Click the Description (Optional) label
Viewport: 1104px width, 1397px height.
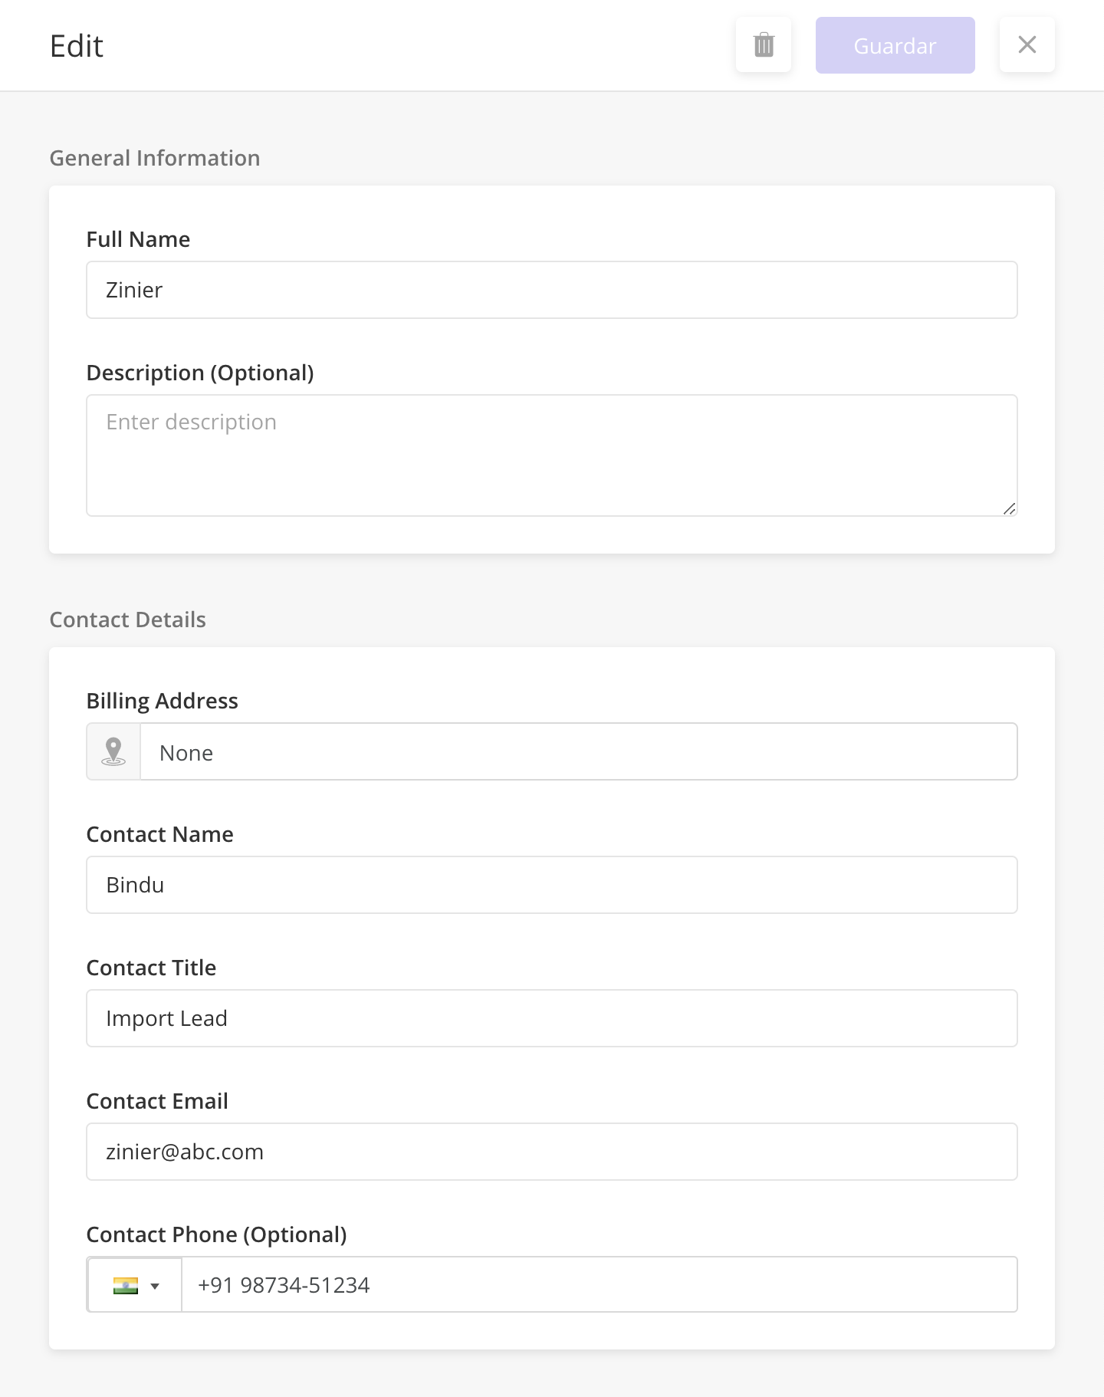point(200,373)
